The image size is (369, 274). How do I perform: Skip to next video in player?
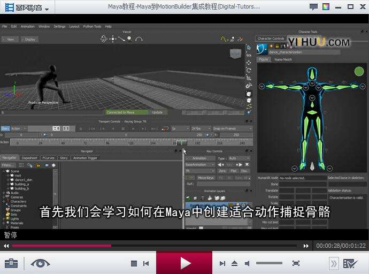point(222,263)
